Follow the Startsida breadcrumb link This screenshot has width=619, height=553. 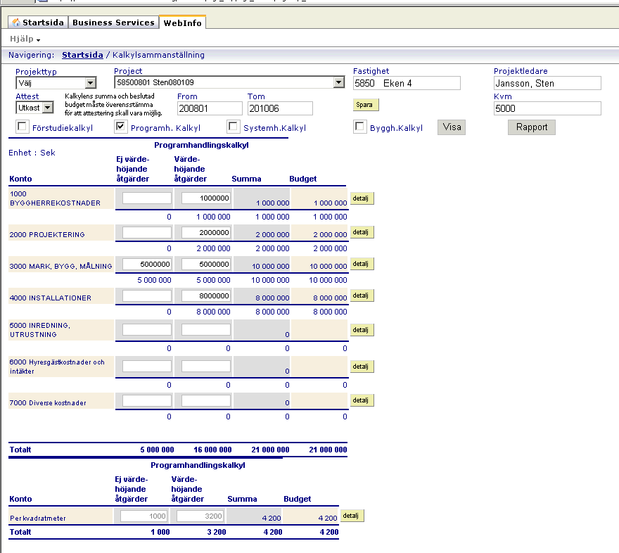[x=82, y=55]
